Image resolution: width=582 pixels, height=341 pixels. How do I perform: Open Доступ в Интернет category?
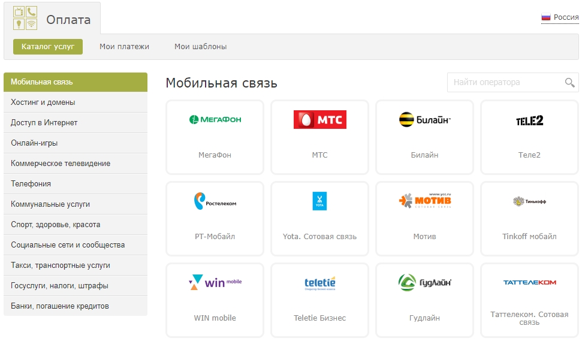click(x=76, y=122)
